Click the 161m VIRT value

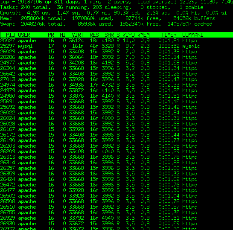(78, 46)
